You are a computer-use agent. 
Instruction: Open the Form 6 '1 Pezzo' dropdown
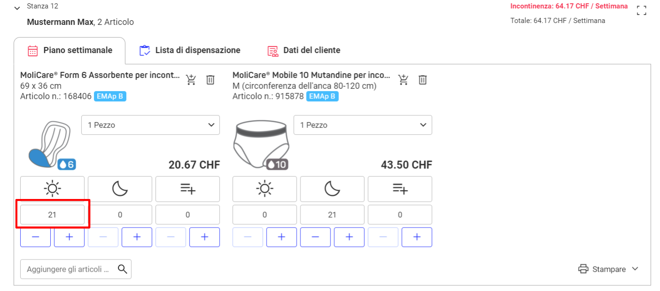click(x=150, y=125)
